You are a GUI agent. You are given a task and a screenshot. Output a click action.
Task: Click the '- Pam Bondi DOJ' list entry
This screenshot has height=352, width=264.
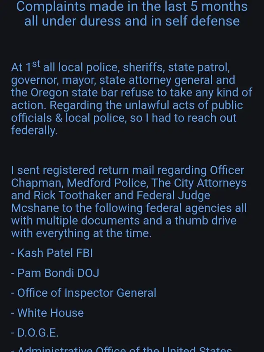55,273
